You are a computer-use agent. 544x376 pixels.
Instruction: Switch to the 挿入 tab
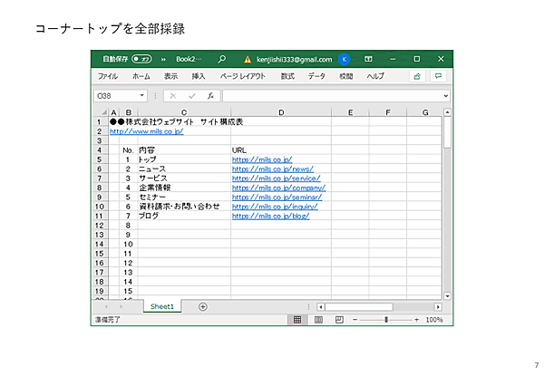(x=199, y=76)
